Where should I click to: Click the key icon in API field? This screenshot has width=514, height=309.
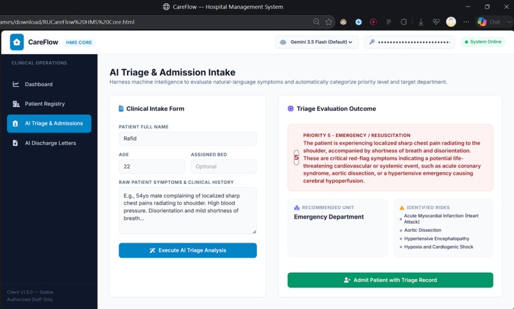pos(372,42)
